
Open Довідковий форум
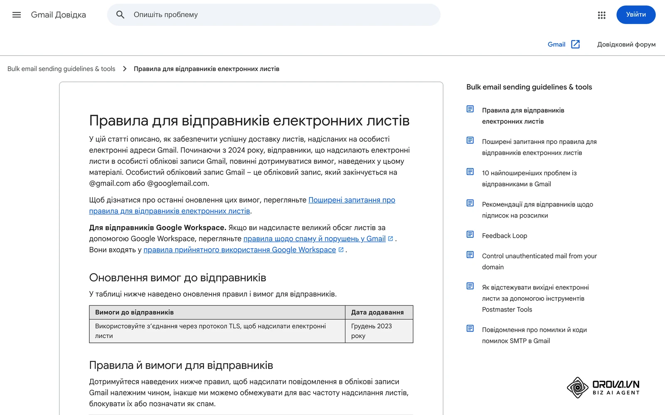tap(626, 44)
